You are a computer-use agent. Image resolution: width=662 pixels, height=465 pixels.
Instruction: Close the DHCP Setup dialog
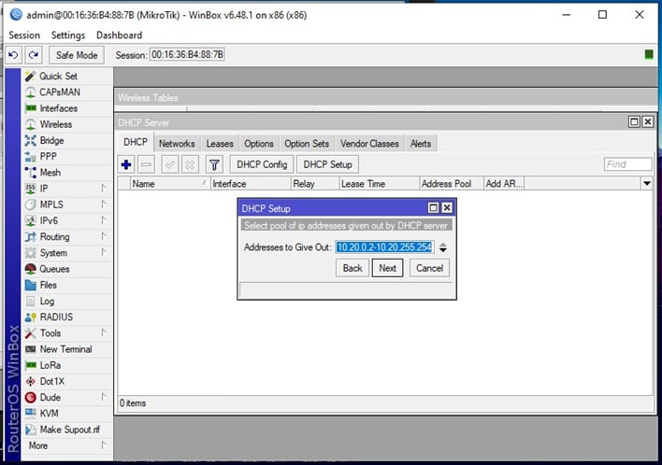tap(447, 208)
